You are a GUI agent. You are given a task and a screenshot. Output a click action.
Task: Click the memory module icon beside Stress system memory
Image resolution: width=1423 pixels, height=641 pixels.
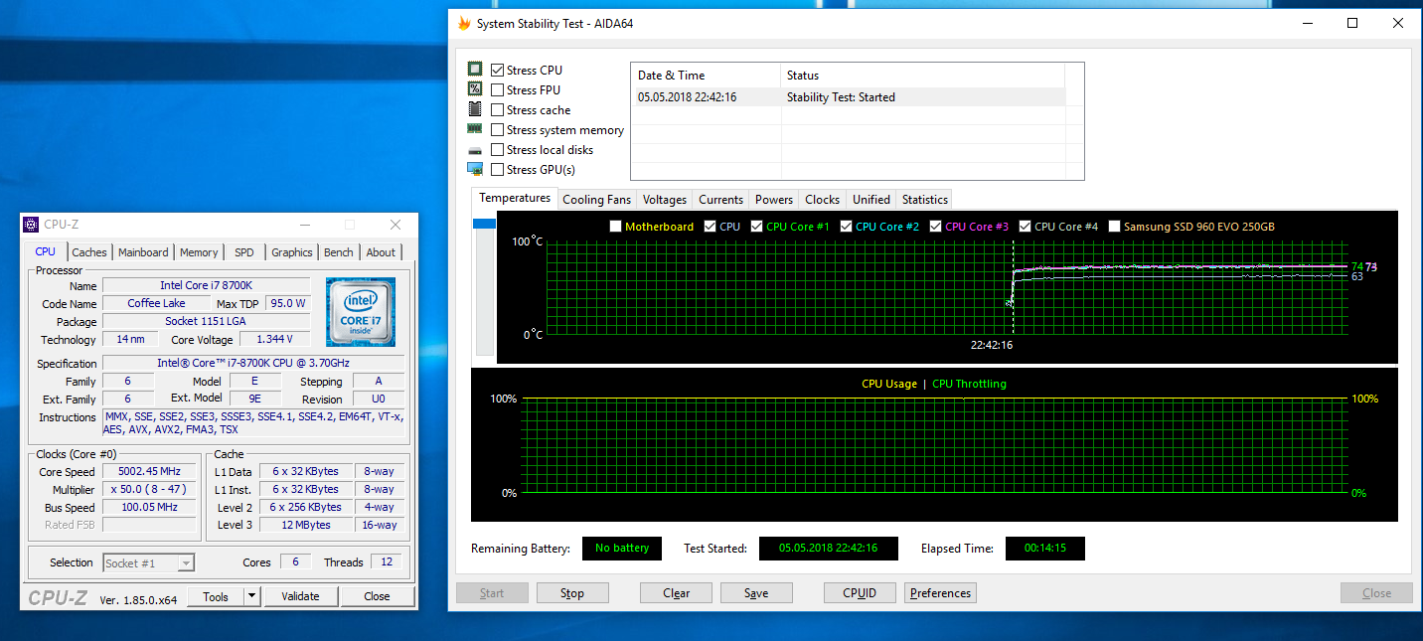(475, 129)
